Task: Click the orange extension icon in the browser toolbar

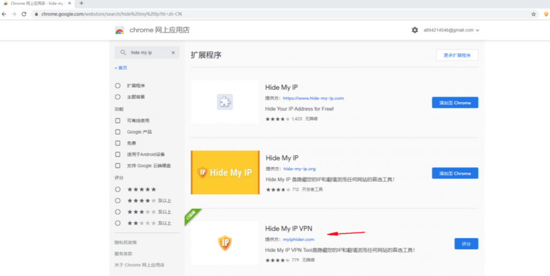Action: click(546, 14)
